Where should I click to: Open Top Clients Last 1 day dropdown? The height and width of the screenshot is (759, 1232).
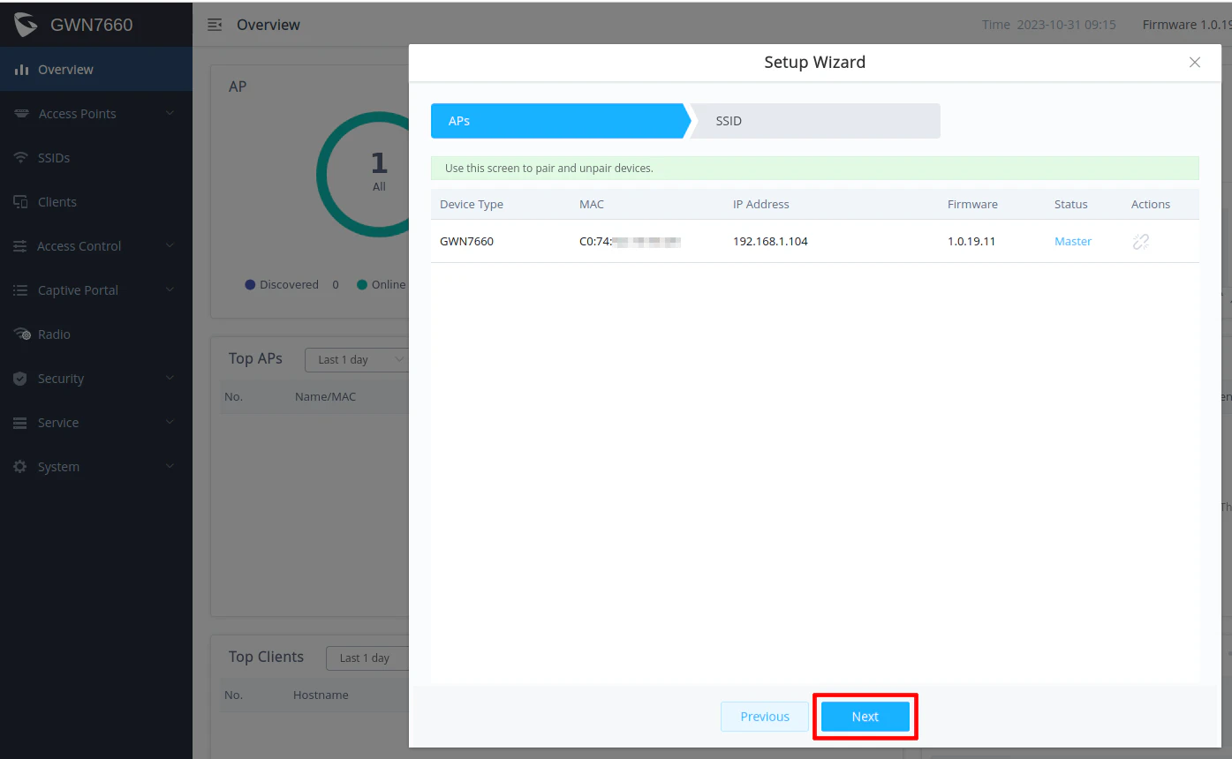point(368,658)
